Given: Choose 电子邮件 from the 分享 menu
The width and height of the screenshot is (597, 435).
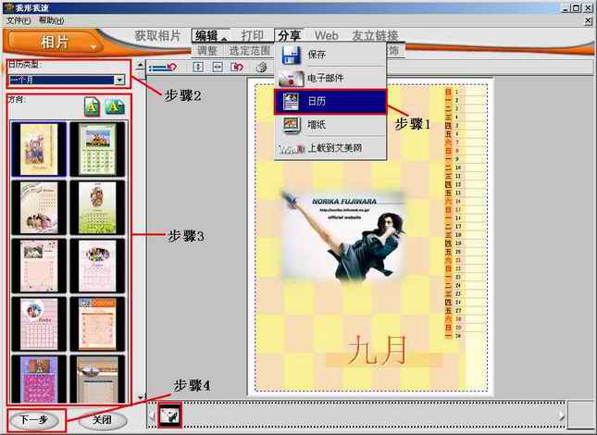Looking at the screenshot, I should coord(330,78).
